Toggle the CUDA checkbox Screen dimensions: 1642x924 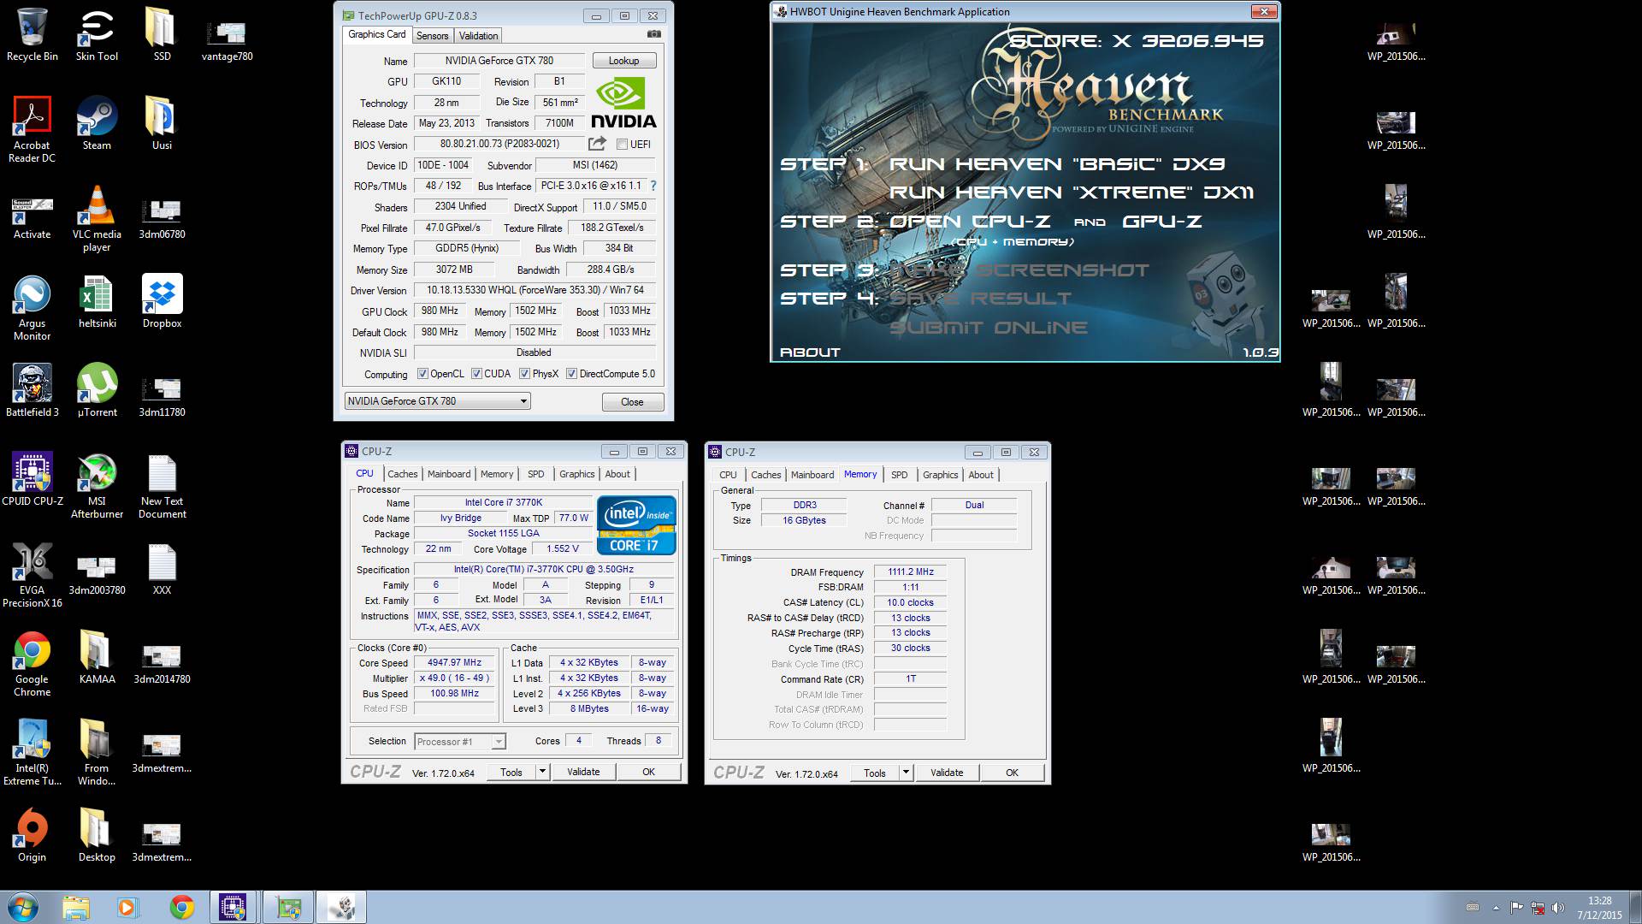476,374
